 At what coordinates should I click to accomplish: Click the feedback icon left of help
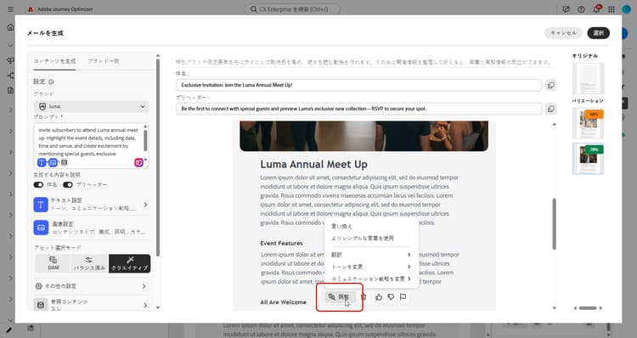pos(566,9)
